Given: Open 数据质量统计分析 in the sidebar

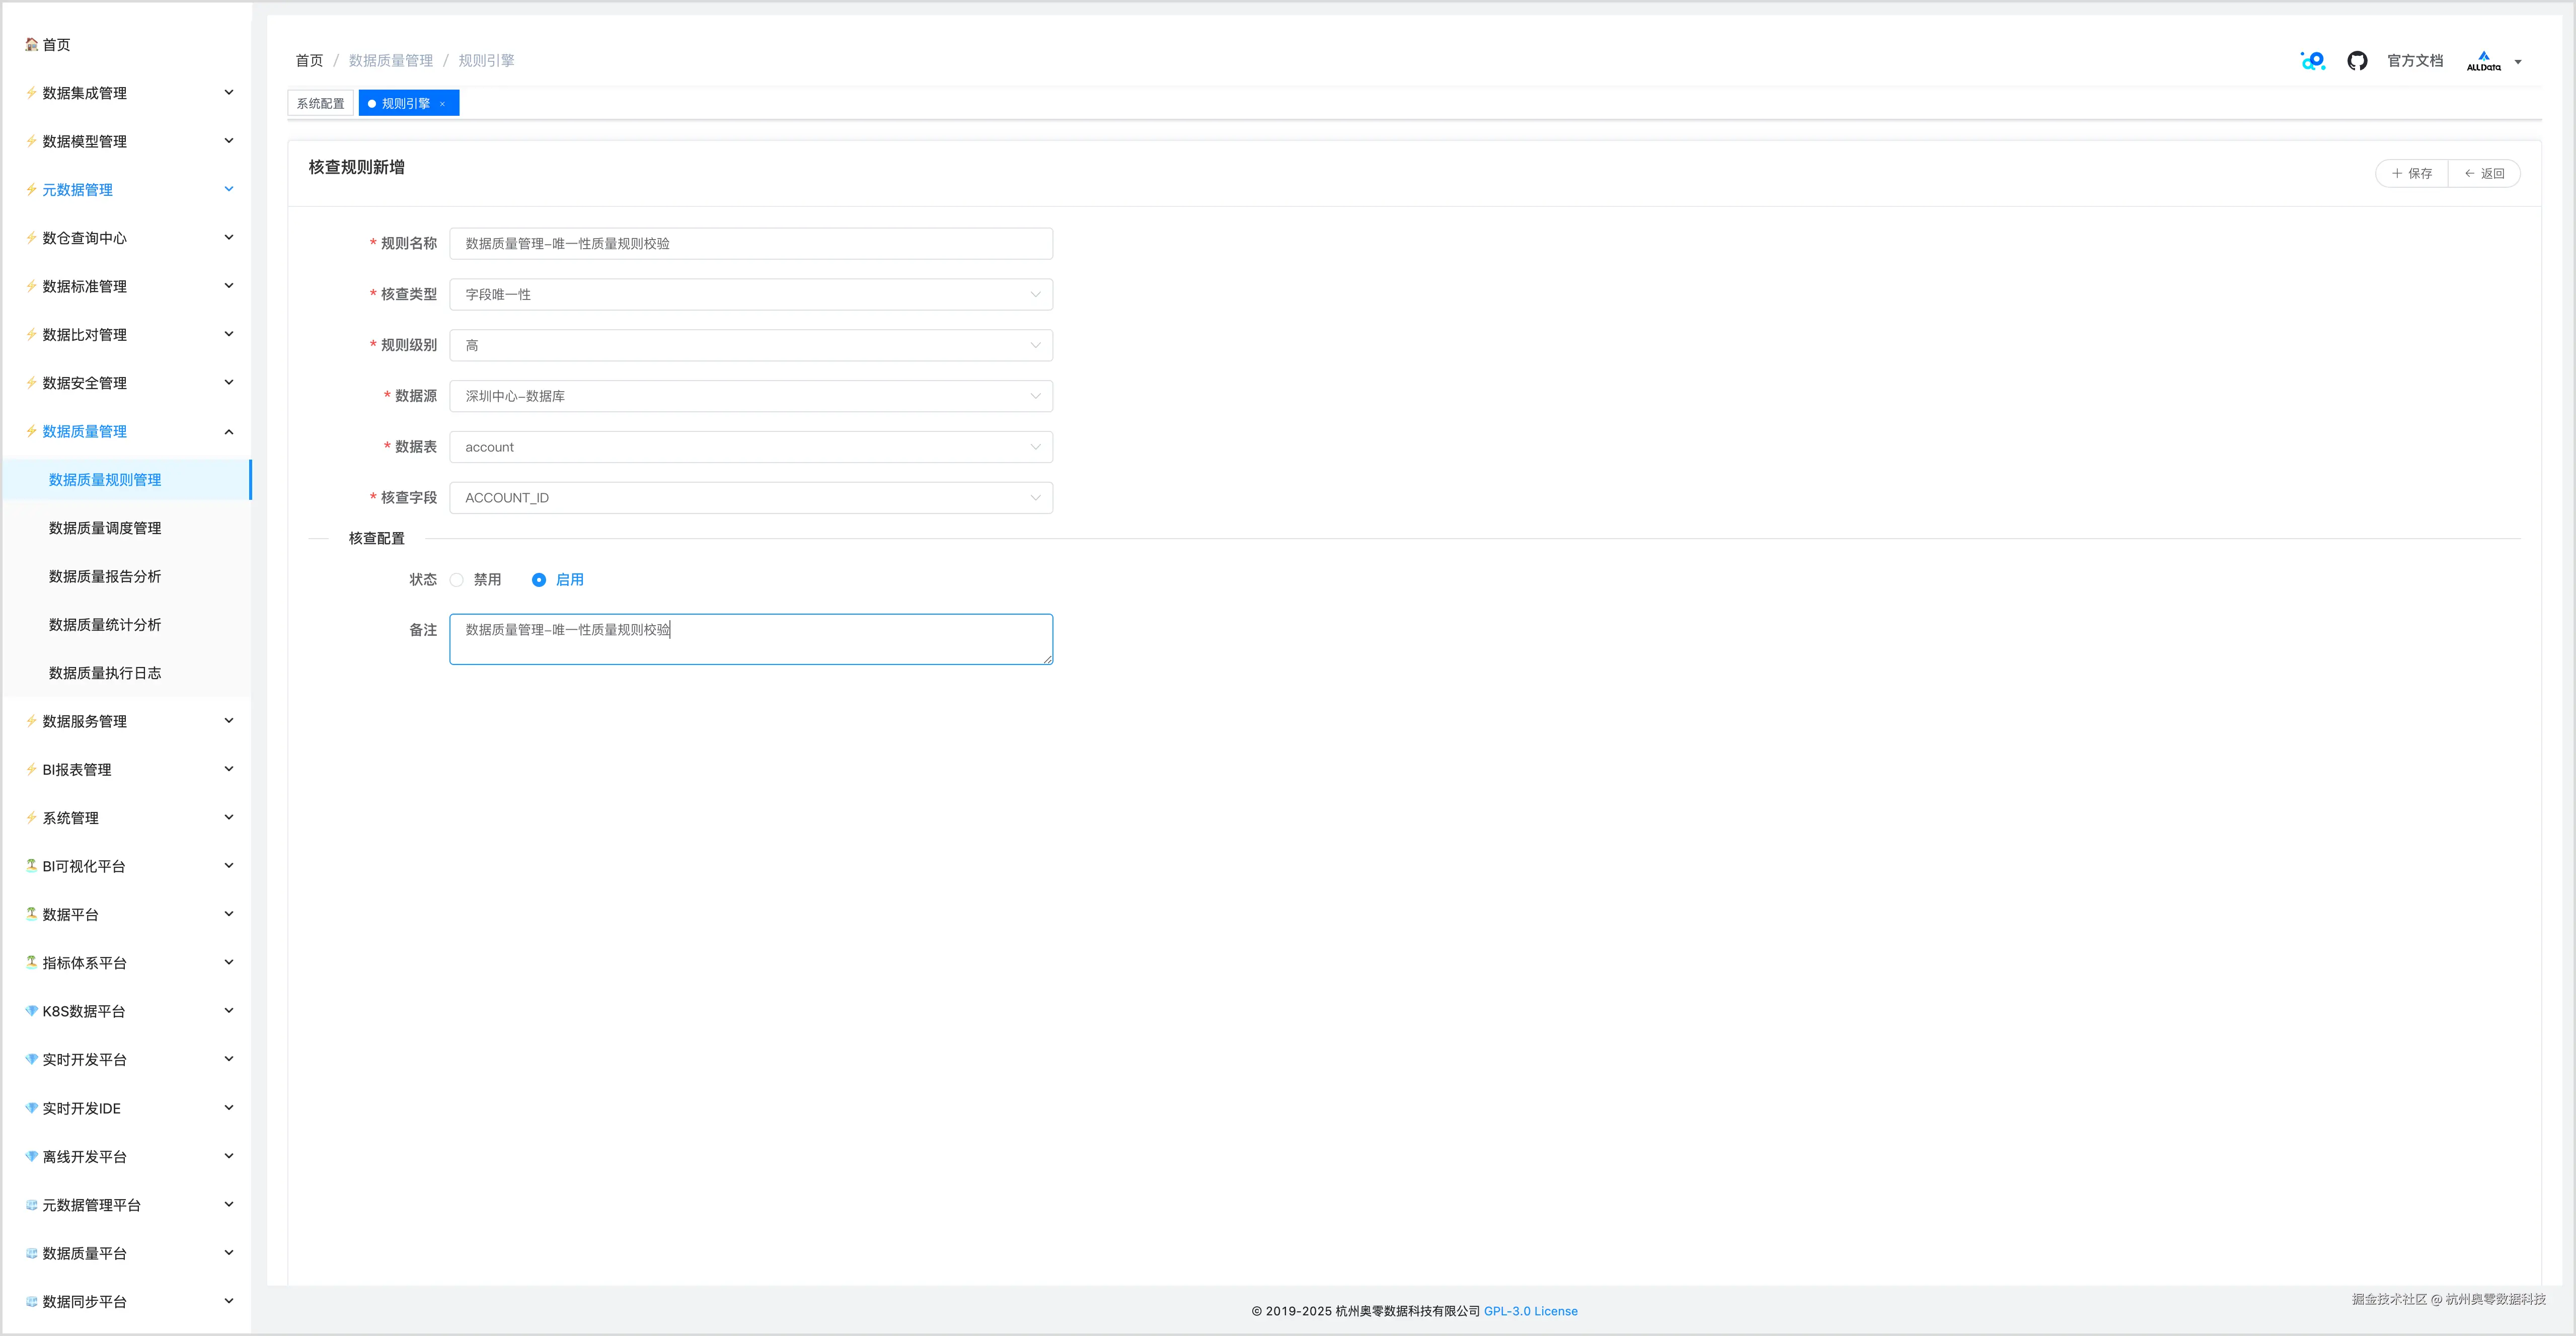Looking at the screenshot, I should [x=105, y=625].
